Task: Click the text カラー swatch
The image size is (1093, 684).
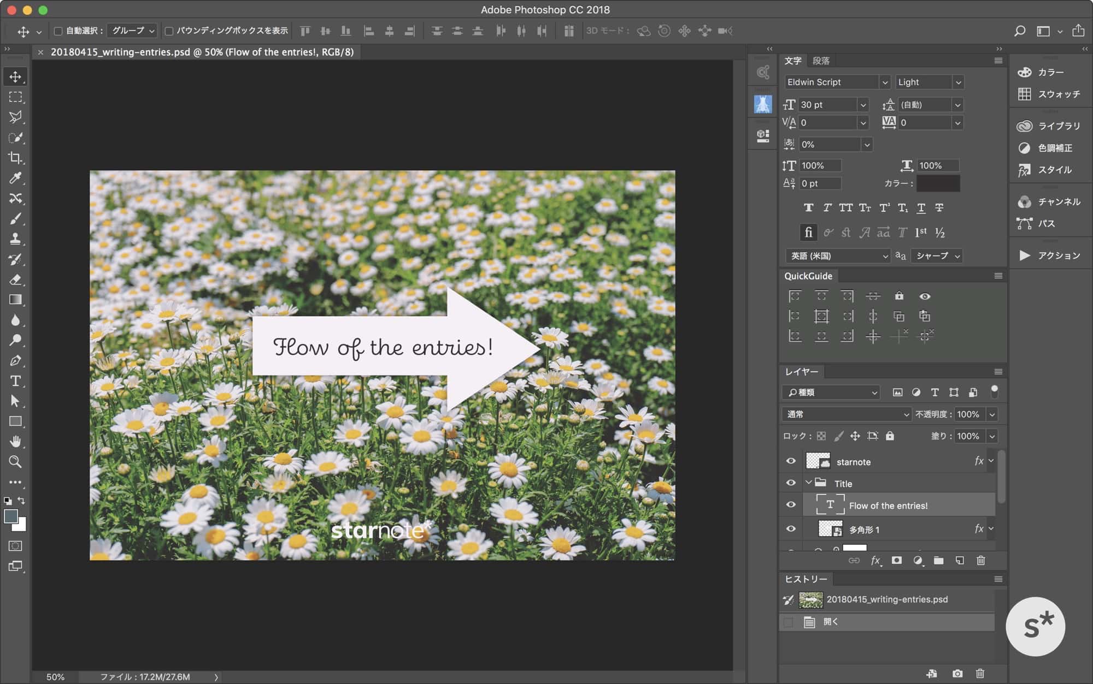Action: pyautogui.click(x=938, y=183)
